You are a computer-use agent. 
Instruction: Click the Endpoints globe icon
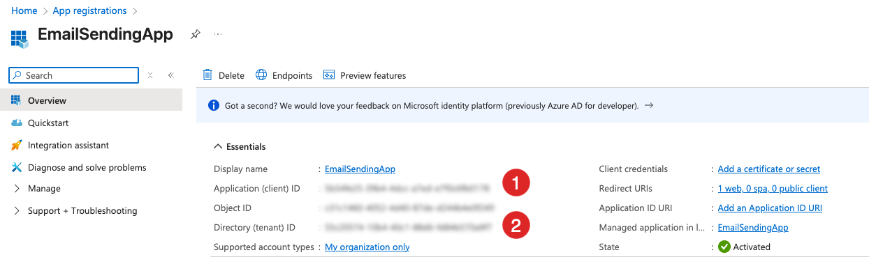click(x=261, y=75)
